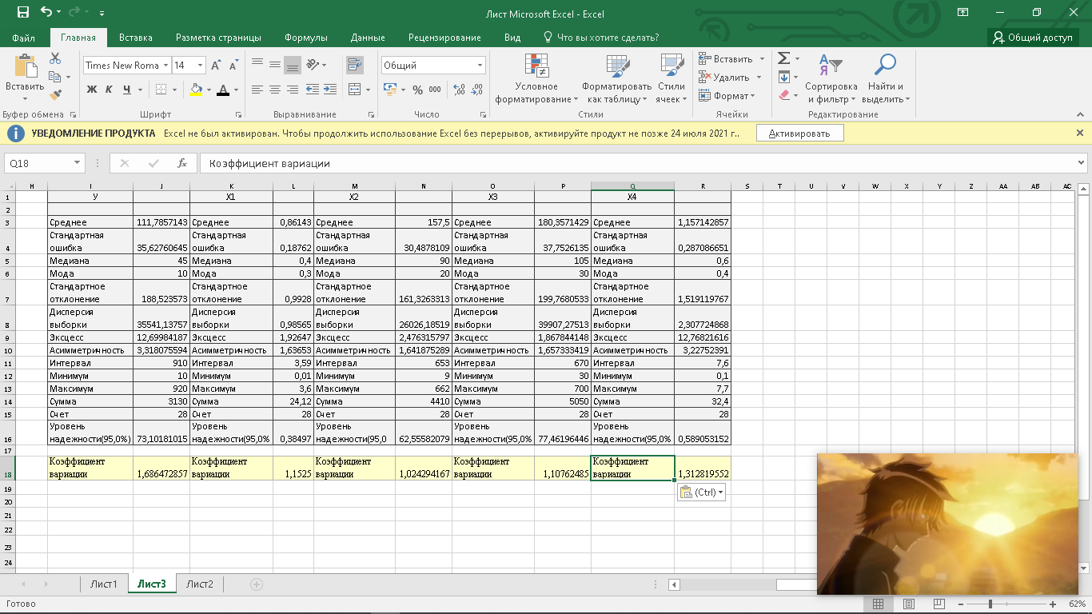Open sheet tab Лист1
This screenshot has width=1092, height=614.
(x=104, y=584)
